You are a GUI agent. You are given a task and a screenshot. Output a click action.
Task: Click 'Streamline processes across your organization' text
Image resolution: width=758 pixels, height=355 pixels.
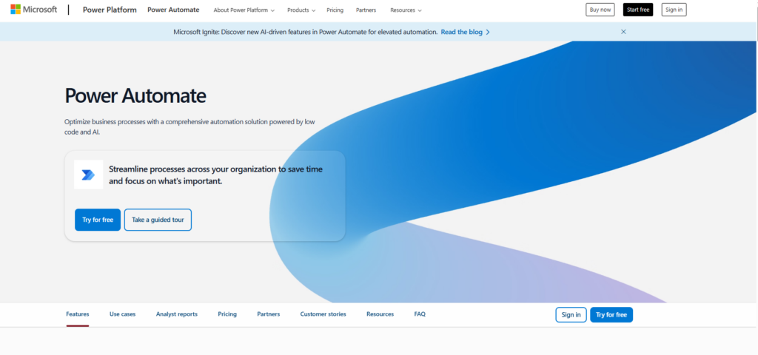[x=215, y=175]
